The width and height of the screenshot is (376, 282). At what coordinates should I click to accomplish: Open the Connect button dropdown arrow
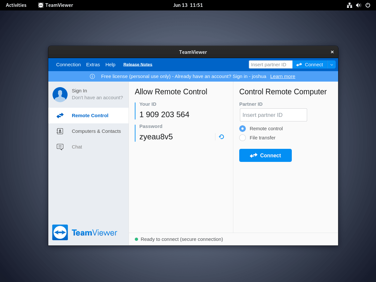click(x=332, y=64)
